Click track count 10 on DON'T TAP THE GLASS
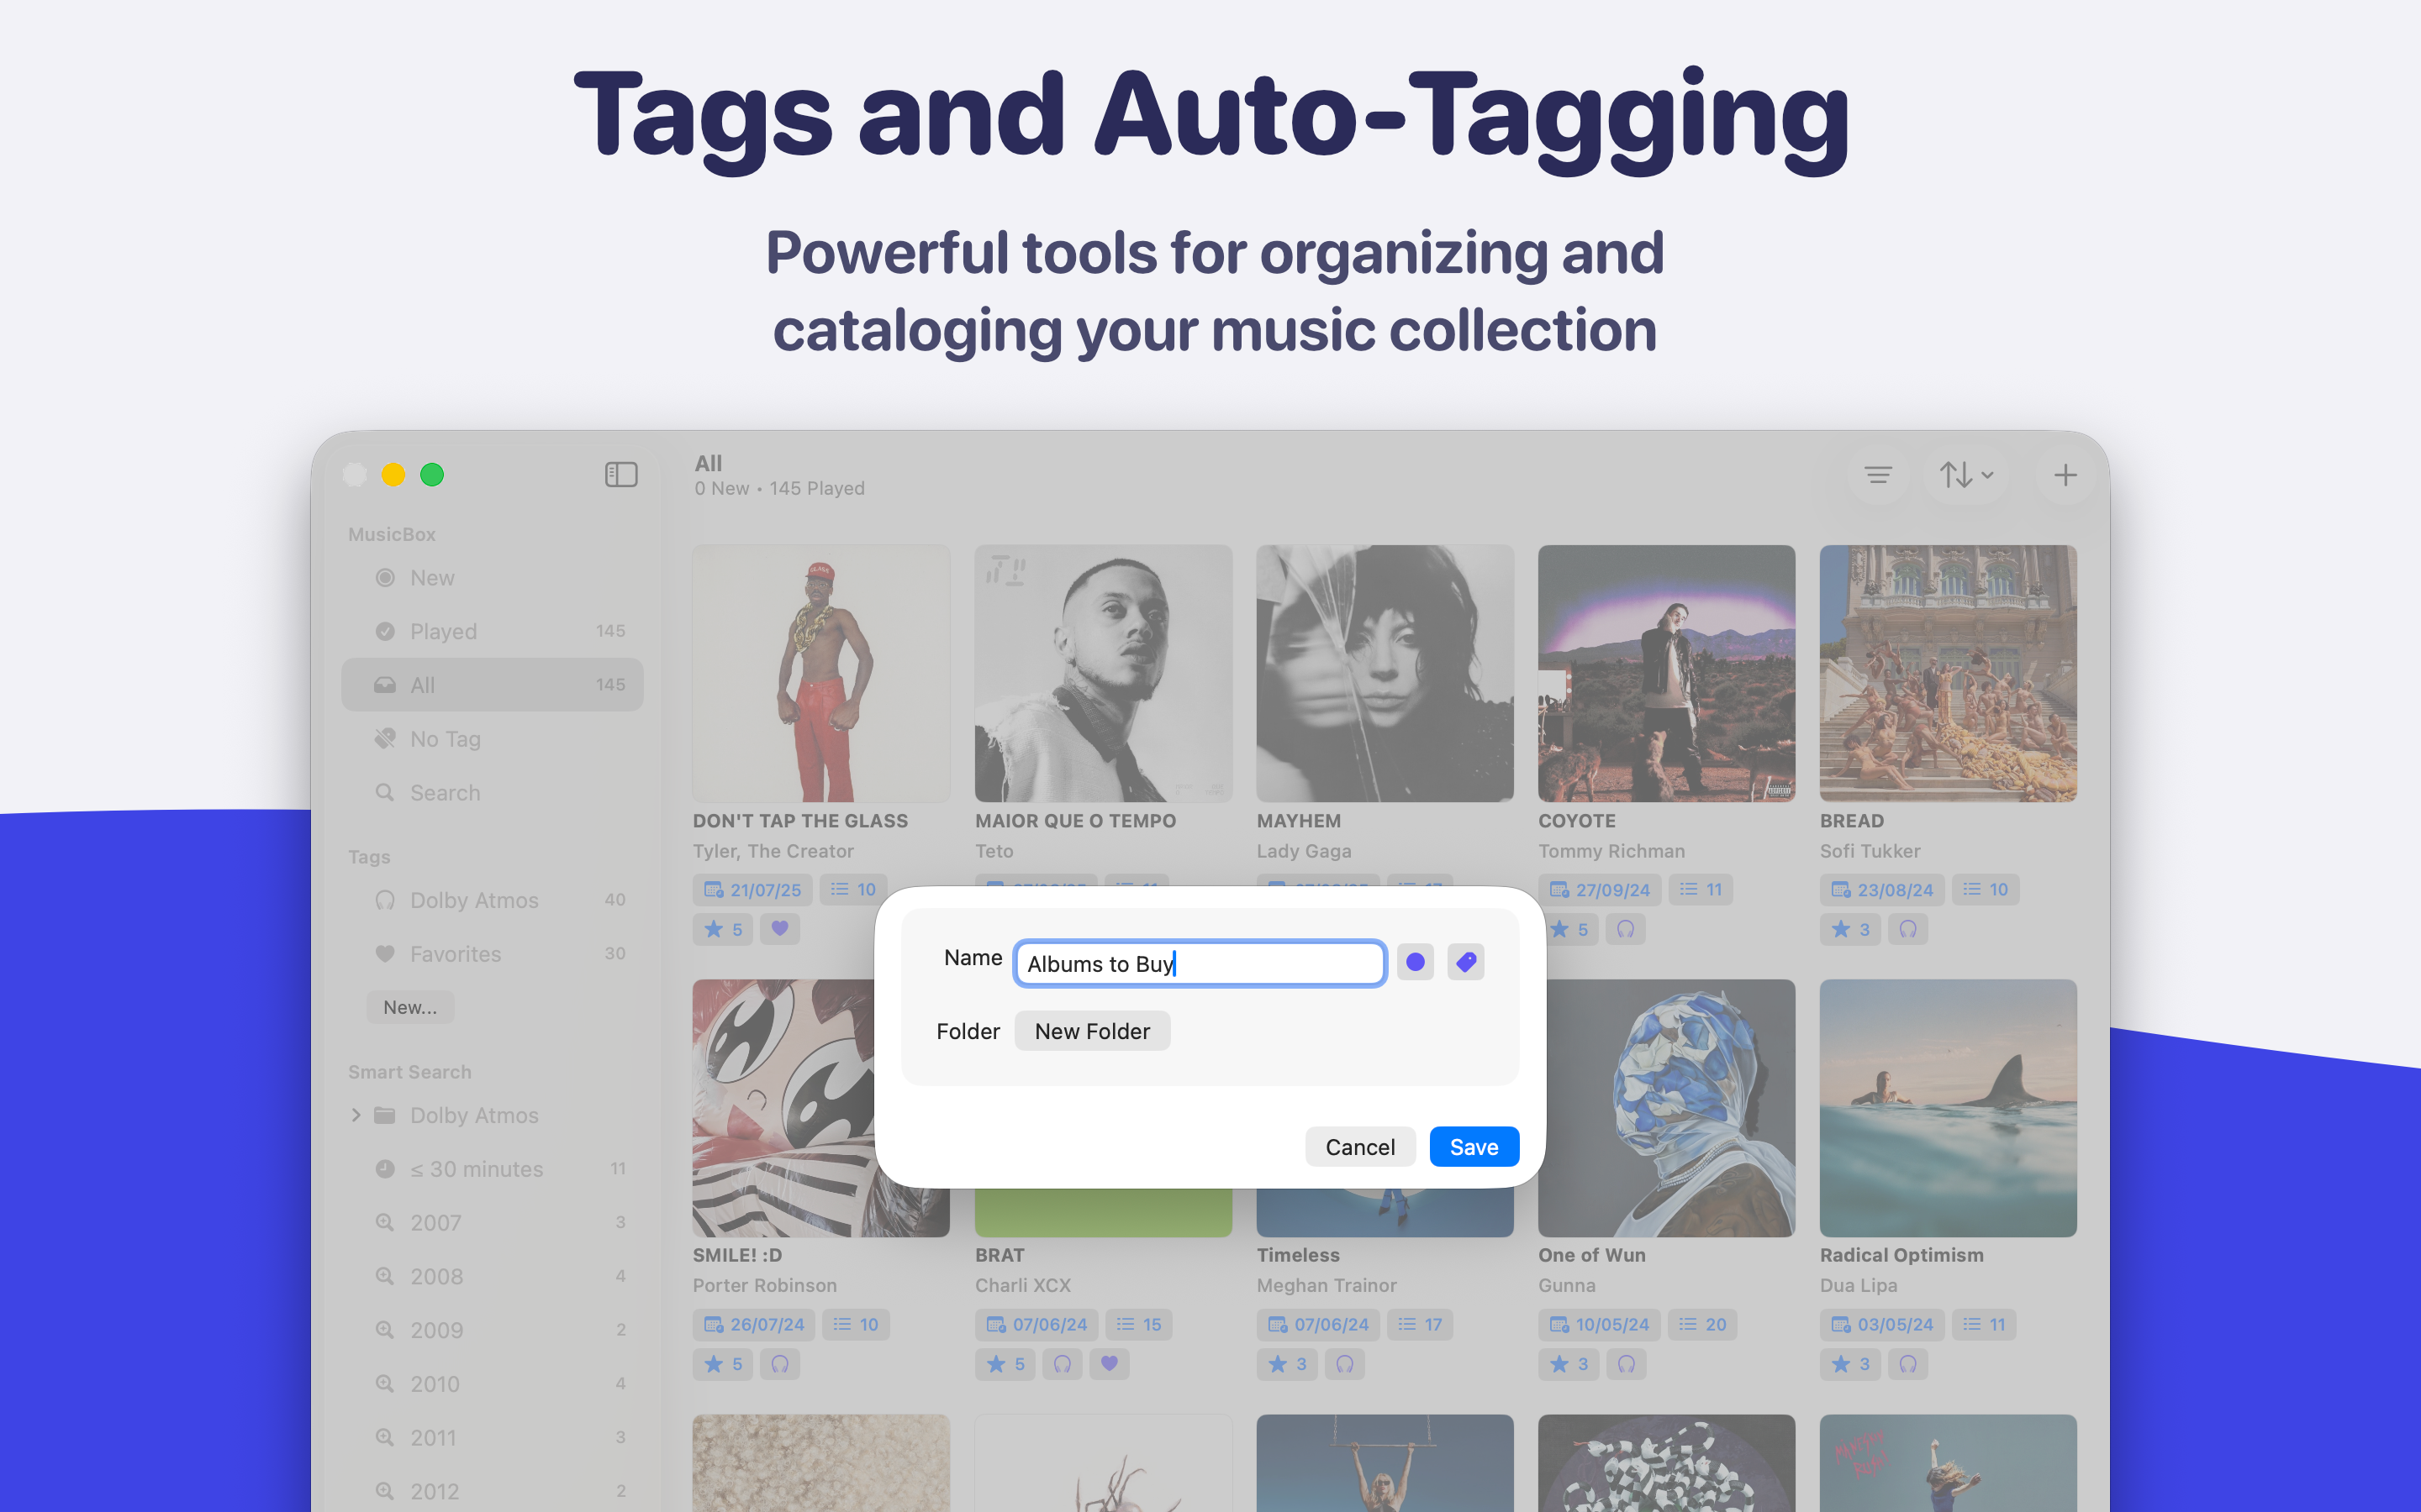 pyautogui.click(x=853, y=889)
